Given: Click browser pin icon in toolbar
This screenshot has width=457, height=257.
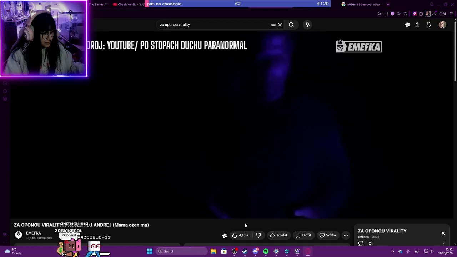Looking at the screenshot, I should [x=380, y=14].
